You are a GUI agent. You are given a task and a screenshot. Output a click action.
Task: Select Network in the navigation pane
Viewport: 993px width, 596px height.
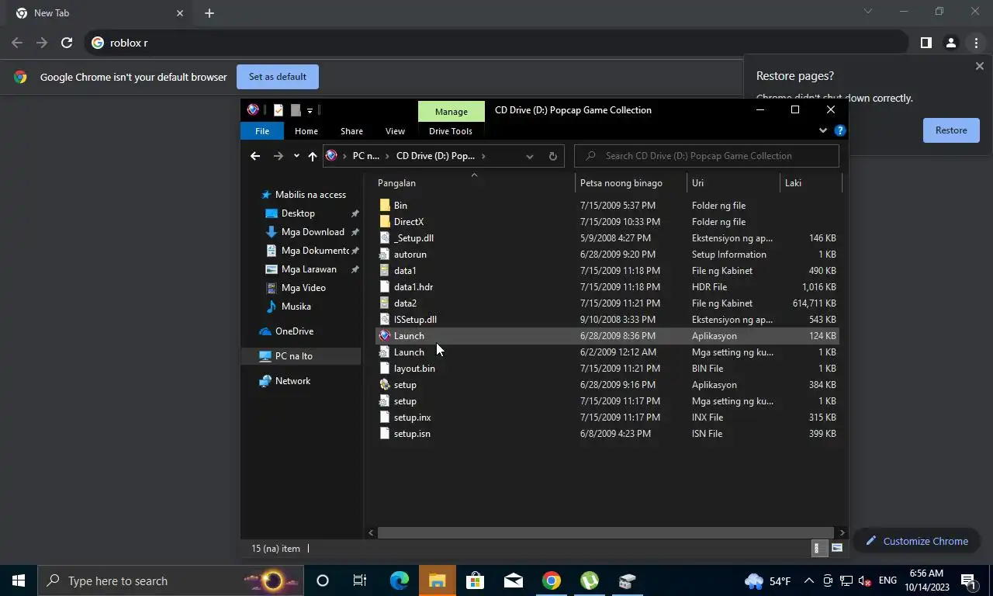[292, 381]
